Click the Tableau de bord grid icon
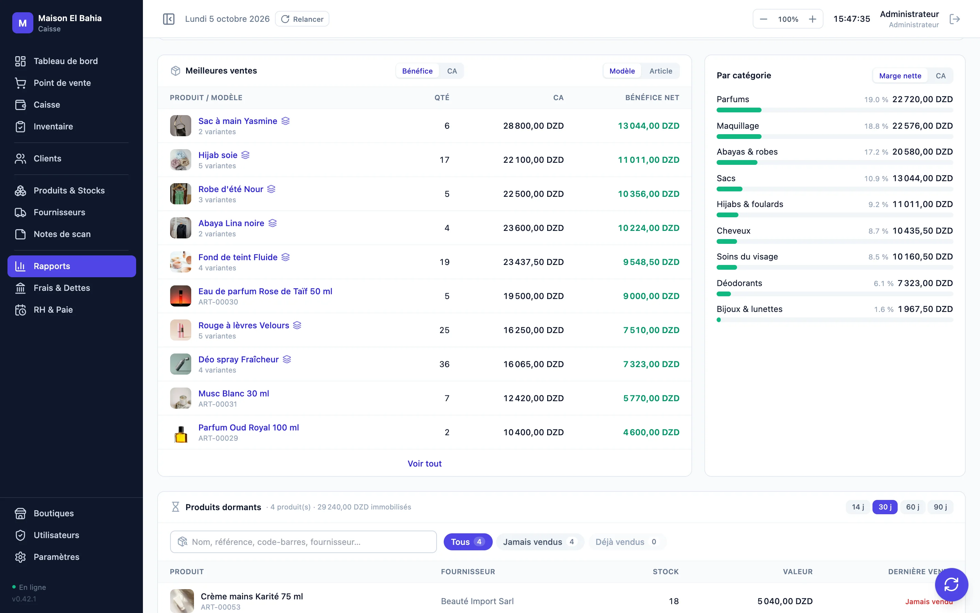 (x=20, y=61)
